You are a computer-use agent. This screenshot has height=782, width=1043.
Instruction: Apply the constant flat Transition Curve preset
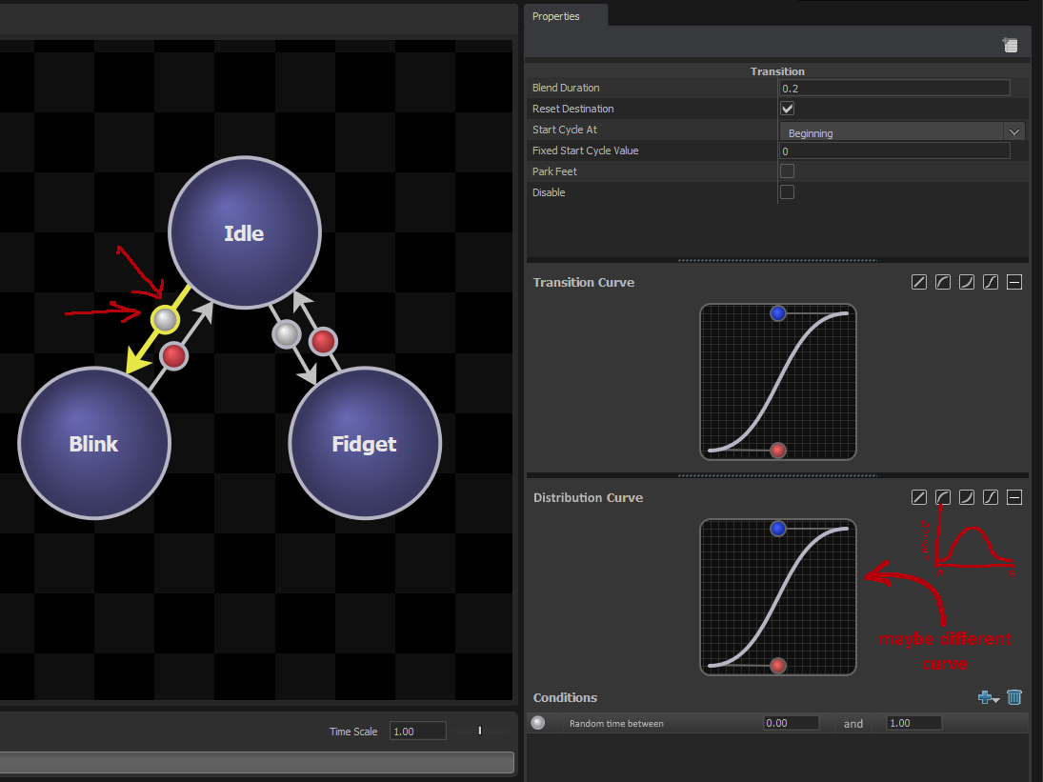point(1013,282)
